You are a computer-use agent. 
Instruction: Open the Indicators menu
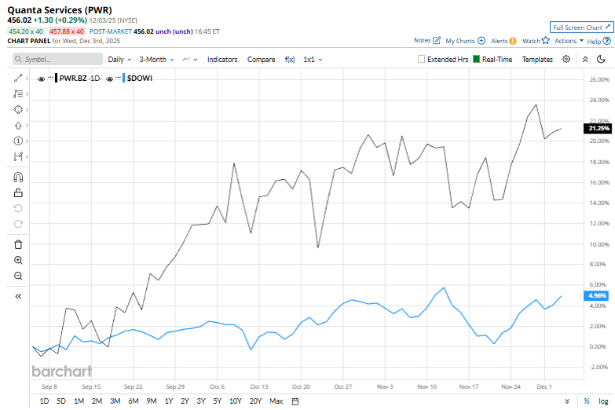[x=222, y=59]
